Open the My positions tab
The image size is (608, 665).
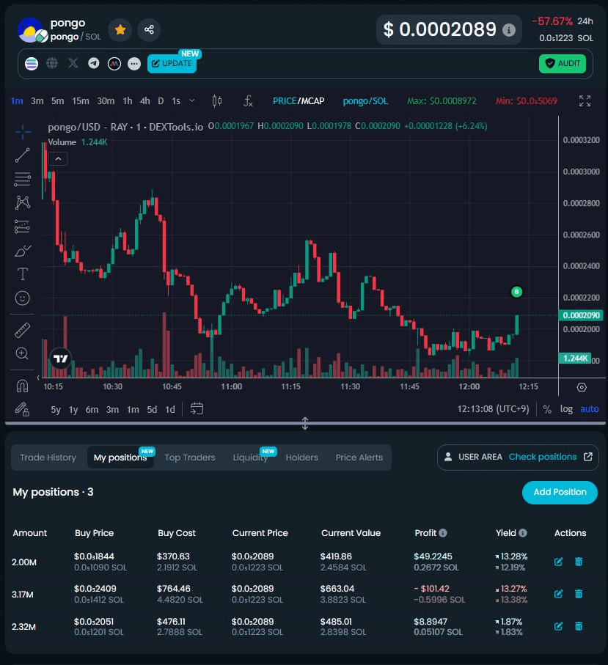click(x=120, y=458)
